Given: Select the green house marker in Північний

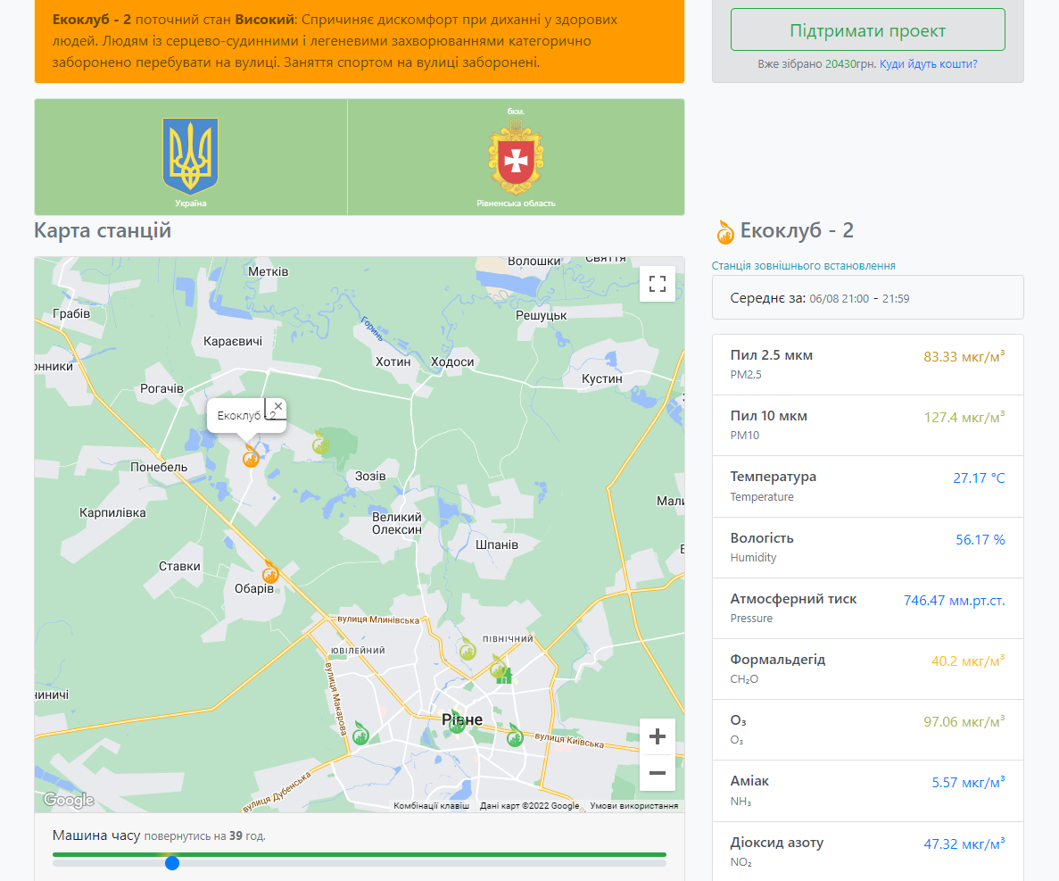Looking at the screenshot, I should tap(503, 676).
